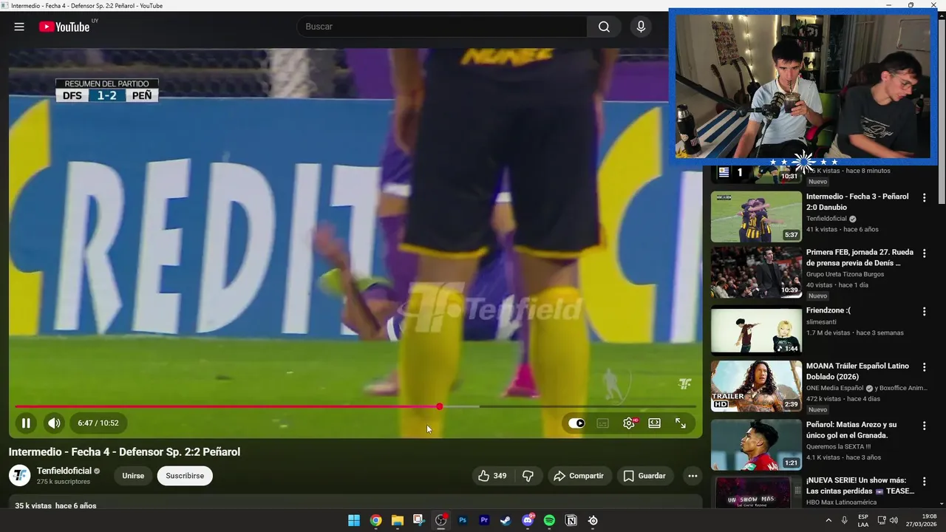
Task: Open options for MOANA trailer video
Action: [x=924, y=366]
